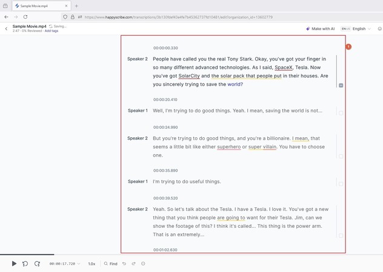The image size is (383, 272).
Task: Click the Sample Movie.mp4 file title
Action: pyautogui.click(x=29, y=27)
